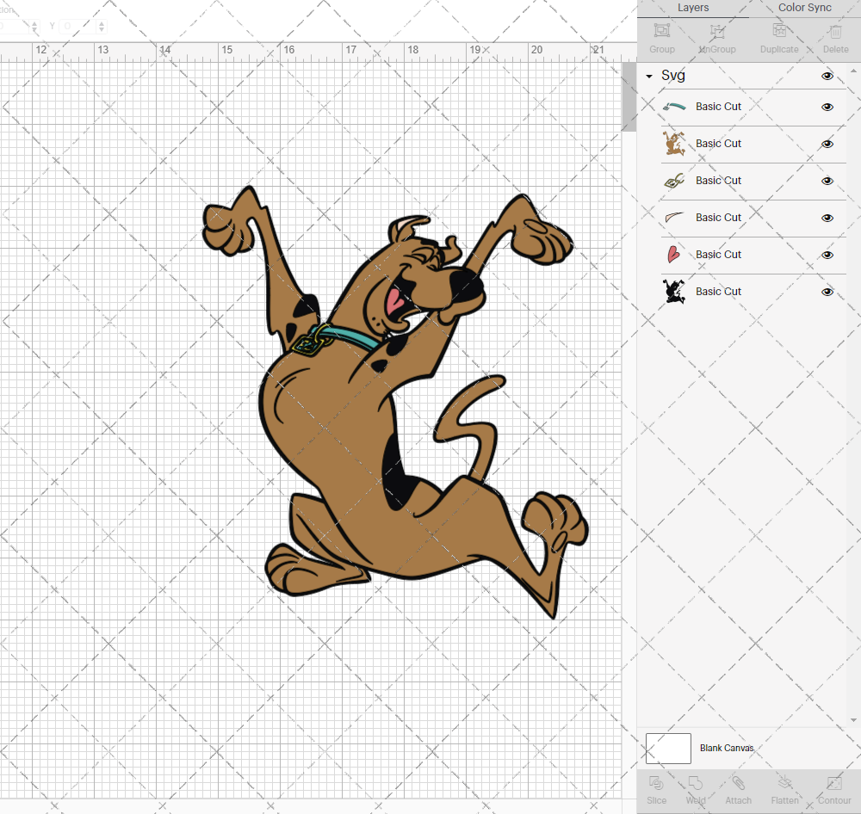
Task: Select the pink tongue layer thumbnail
Action: point(674,254)
